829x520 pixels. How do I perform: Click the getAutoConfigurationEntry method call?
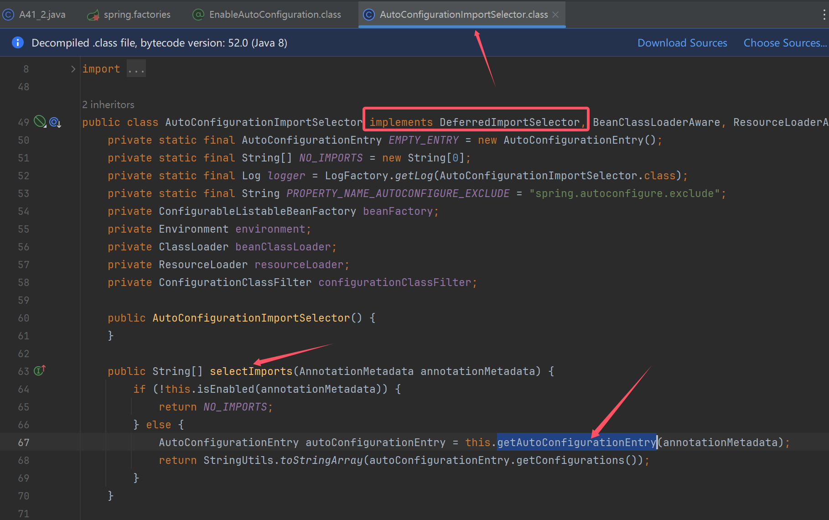click(x=576, y=442)
